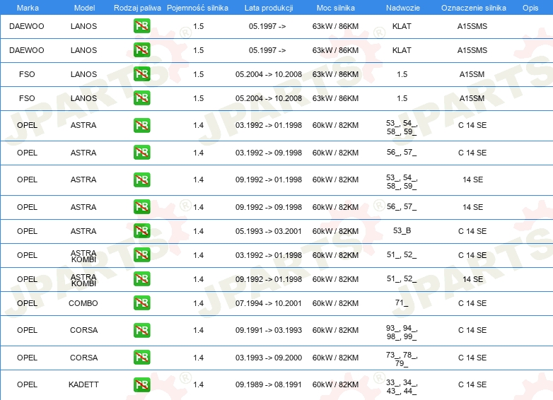This screenshot has height=400, width=553.
Task: Click the date cell 03.1992 -> 09.1998
Action: 269,153
